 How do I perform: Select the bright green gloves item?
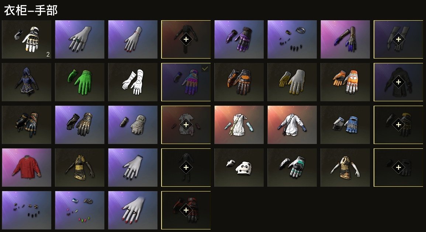(x=80, y=82)
